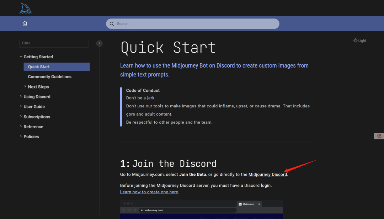Image resolution: width=384 pixels, height=219 pixels.
Task: Click the '1: Join the Discord' heading
Action: click(168, 164)
